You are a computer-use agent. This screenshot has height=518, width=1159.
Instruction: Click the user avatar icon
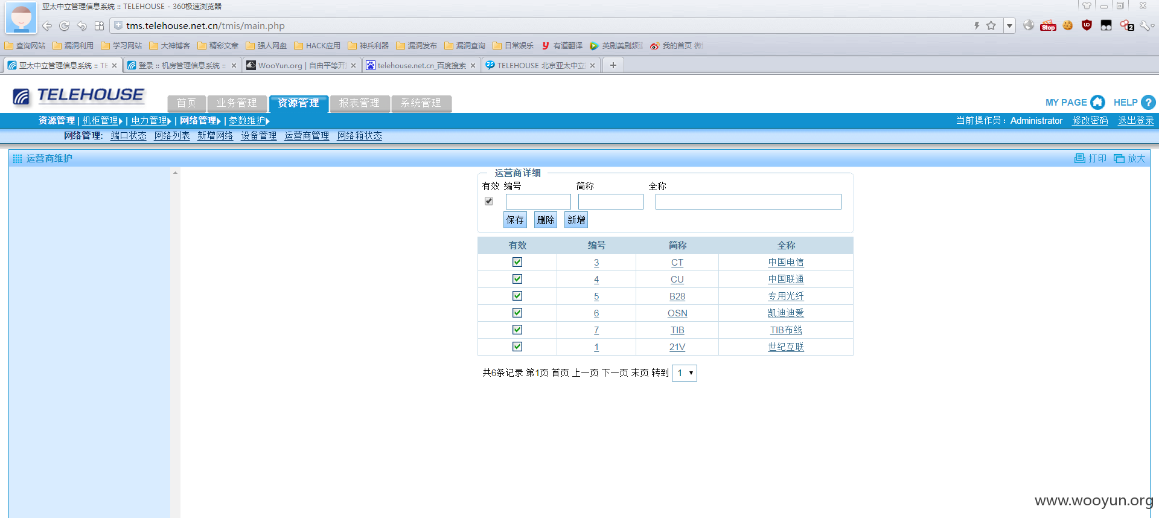21,18
